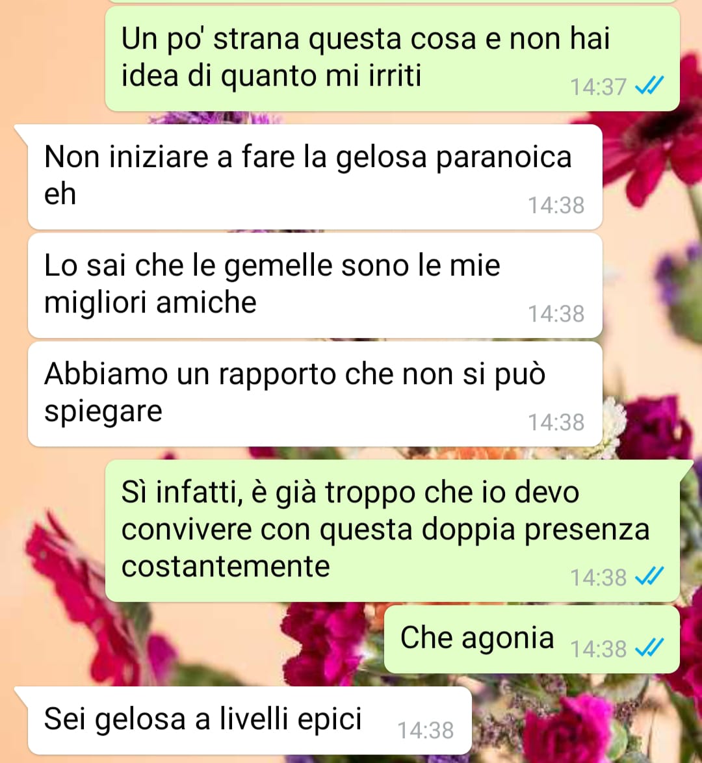Tap the timestamp in the 'Che agonia' bubble

(x=598, y=649)
